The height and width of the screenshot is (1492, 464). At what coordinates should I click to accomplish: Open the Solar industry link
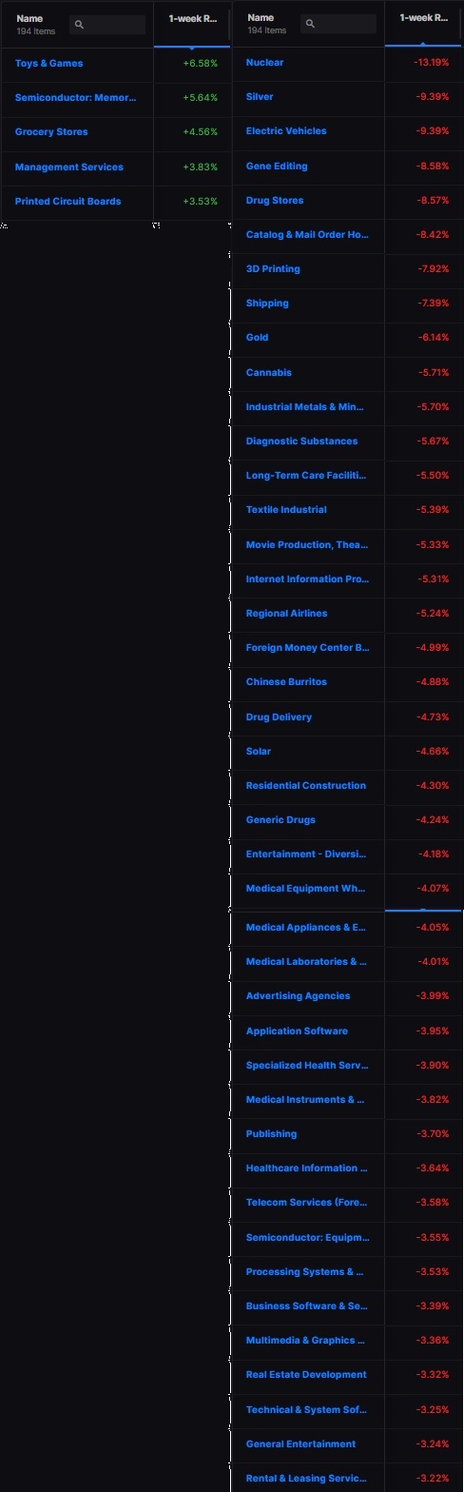[259, 752]
